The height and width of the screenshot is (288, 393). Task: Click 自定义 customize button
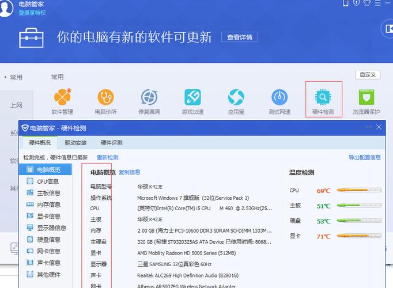(368, 75)
